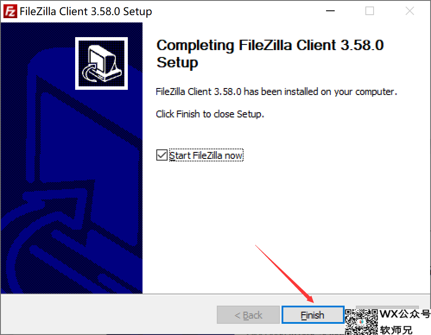Click the 'Start FileZilla now' label text
This screenshot has width=431, height=335.
tap(206, 155)
